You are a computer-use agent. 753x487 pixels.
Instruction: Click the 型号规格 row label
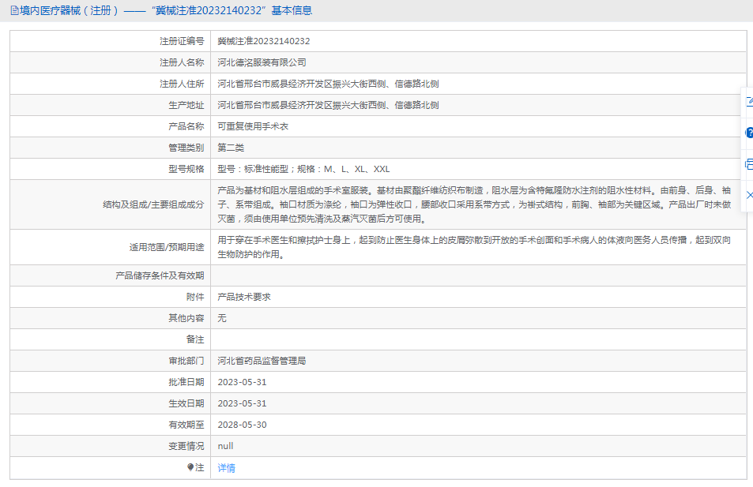point(186,169)
